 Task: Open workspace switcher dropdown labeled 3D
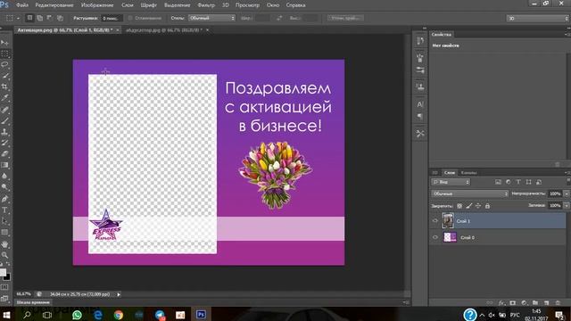click(537, 18)
